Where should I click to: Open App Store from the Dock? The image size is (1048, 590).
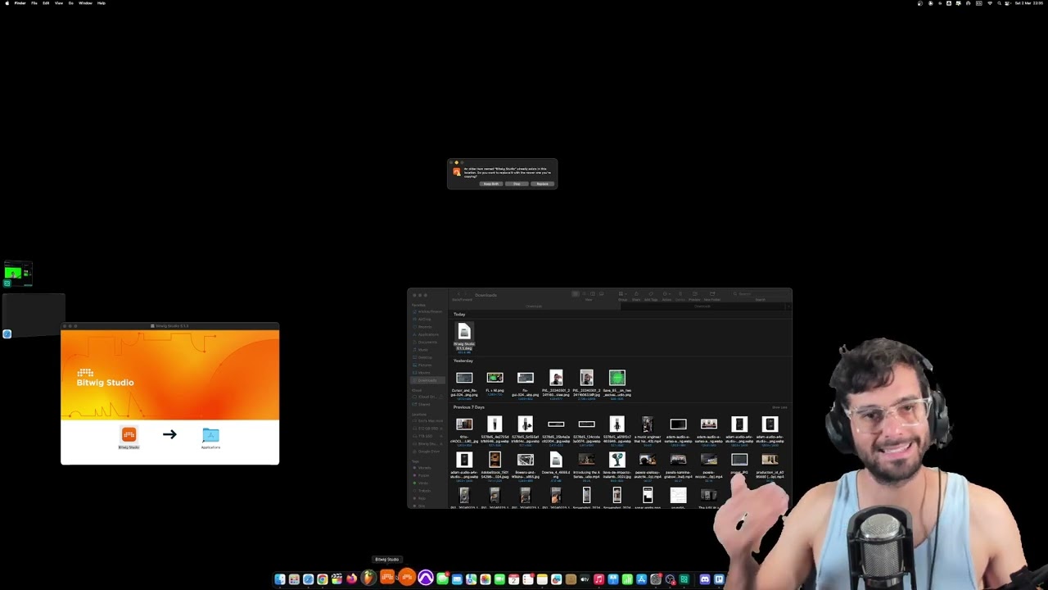[641, 579]
